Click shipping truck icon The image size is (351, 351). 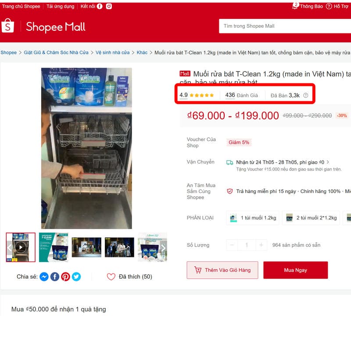[229, 162]
